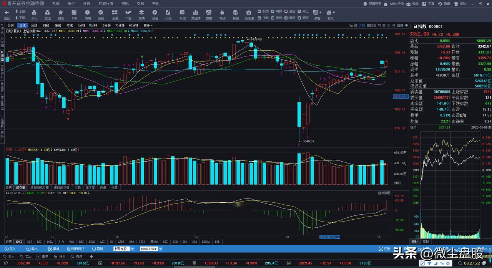Viewport: 492px width, 268px height.
Task: Select the 季线 quarterly period
Action: tap(58, 25)
